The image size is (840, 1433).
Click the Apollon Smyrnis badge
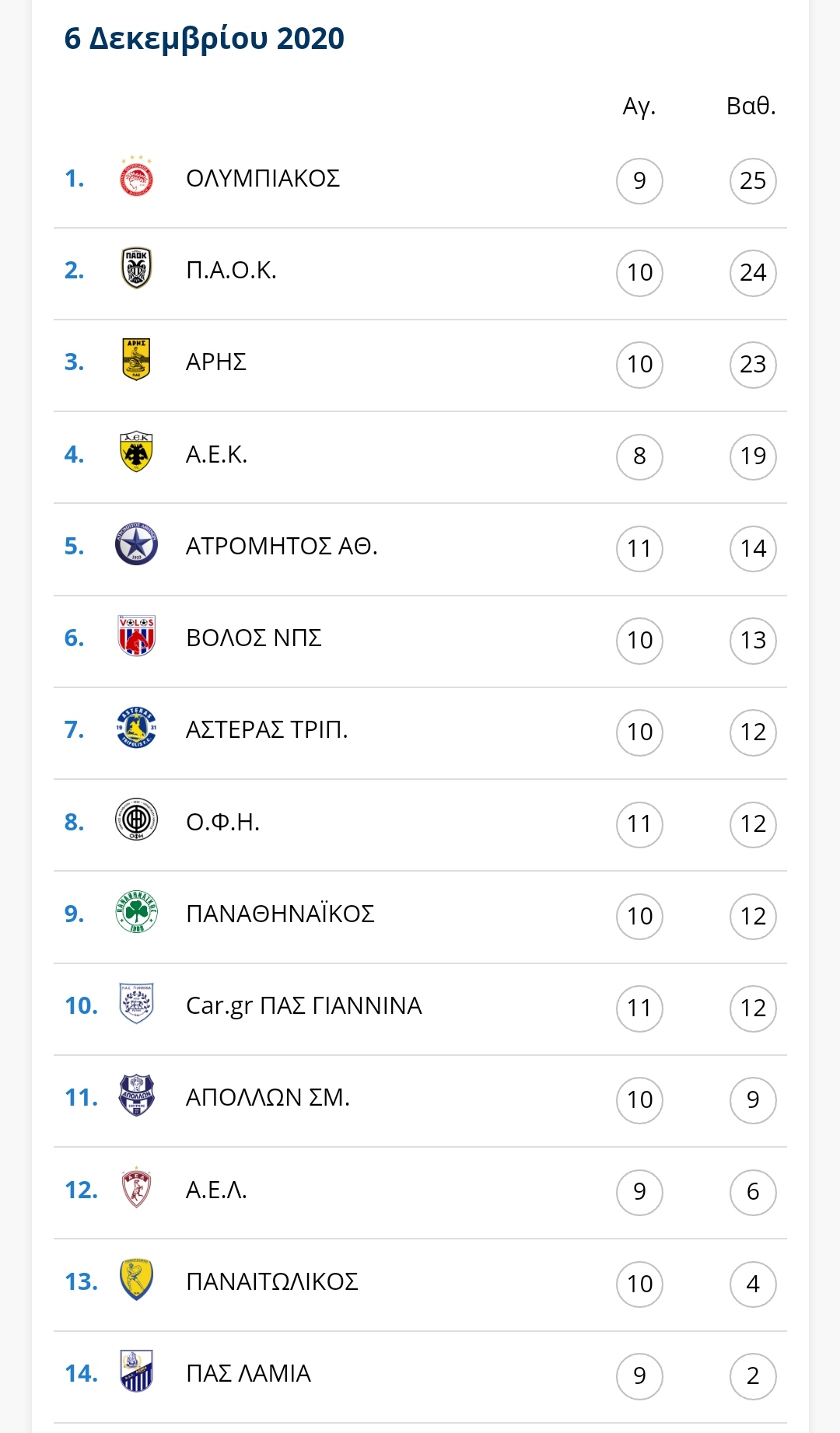point(136,1095)
